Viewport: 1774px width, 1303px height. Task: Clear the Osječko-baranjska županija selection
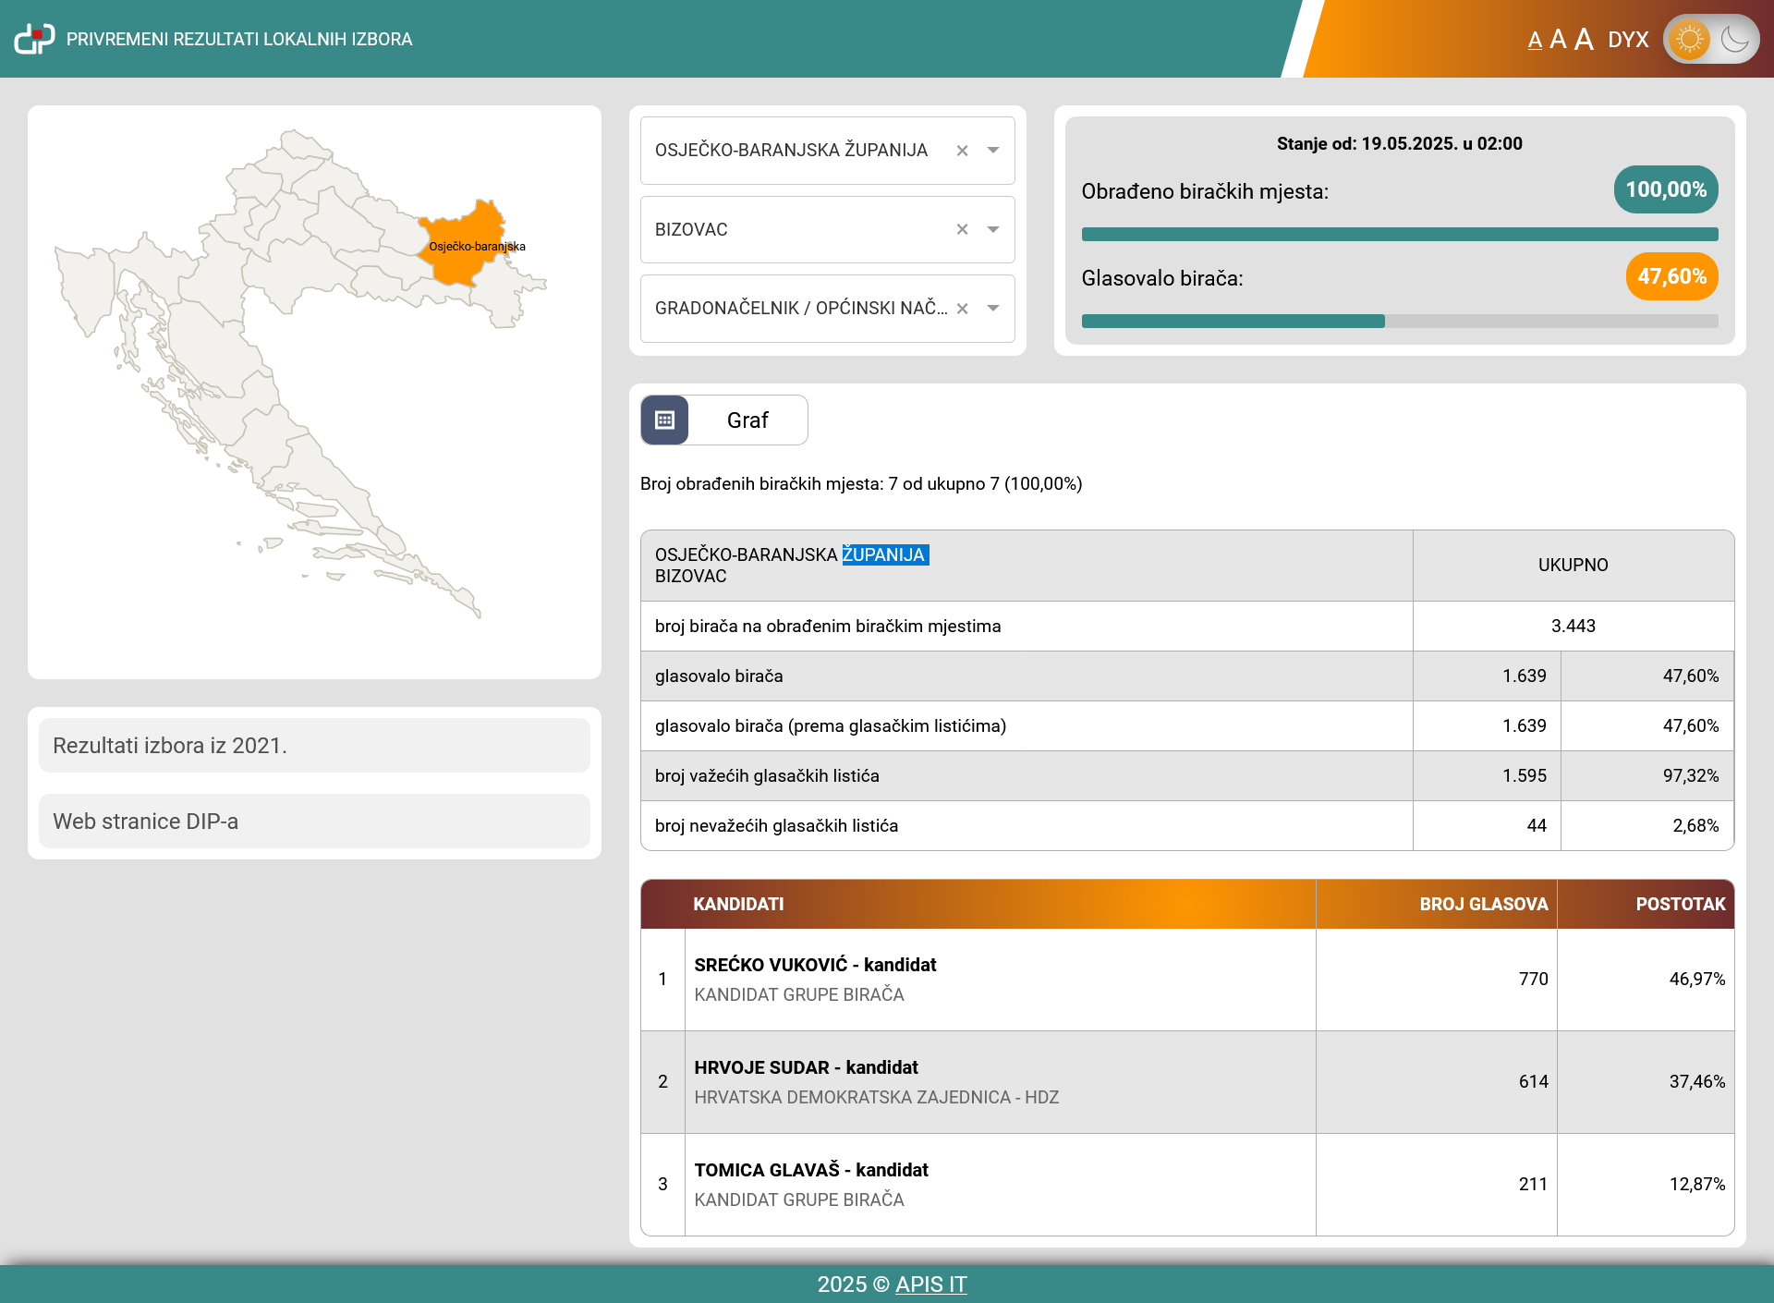pyautogui.click(x=962, y=151)
